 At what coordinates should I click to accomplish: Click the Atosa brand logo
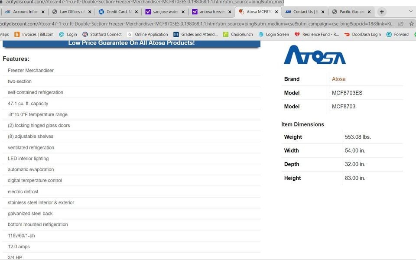315,55
